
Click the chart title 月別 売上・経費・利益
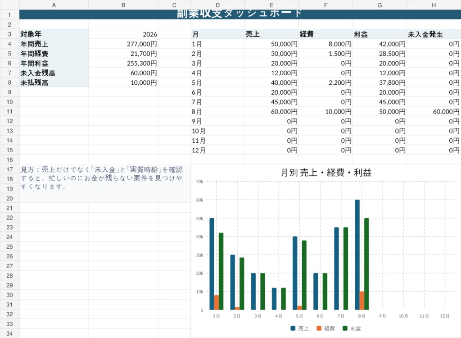click(326, 173)
